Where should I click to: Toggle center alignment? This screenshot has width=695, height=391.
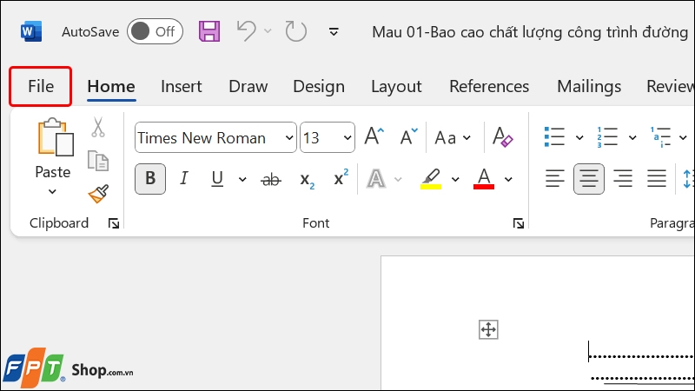click(589, 179)
